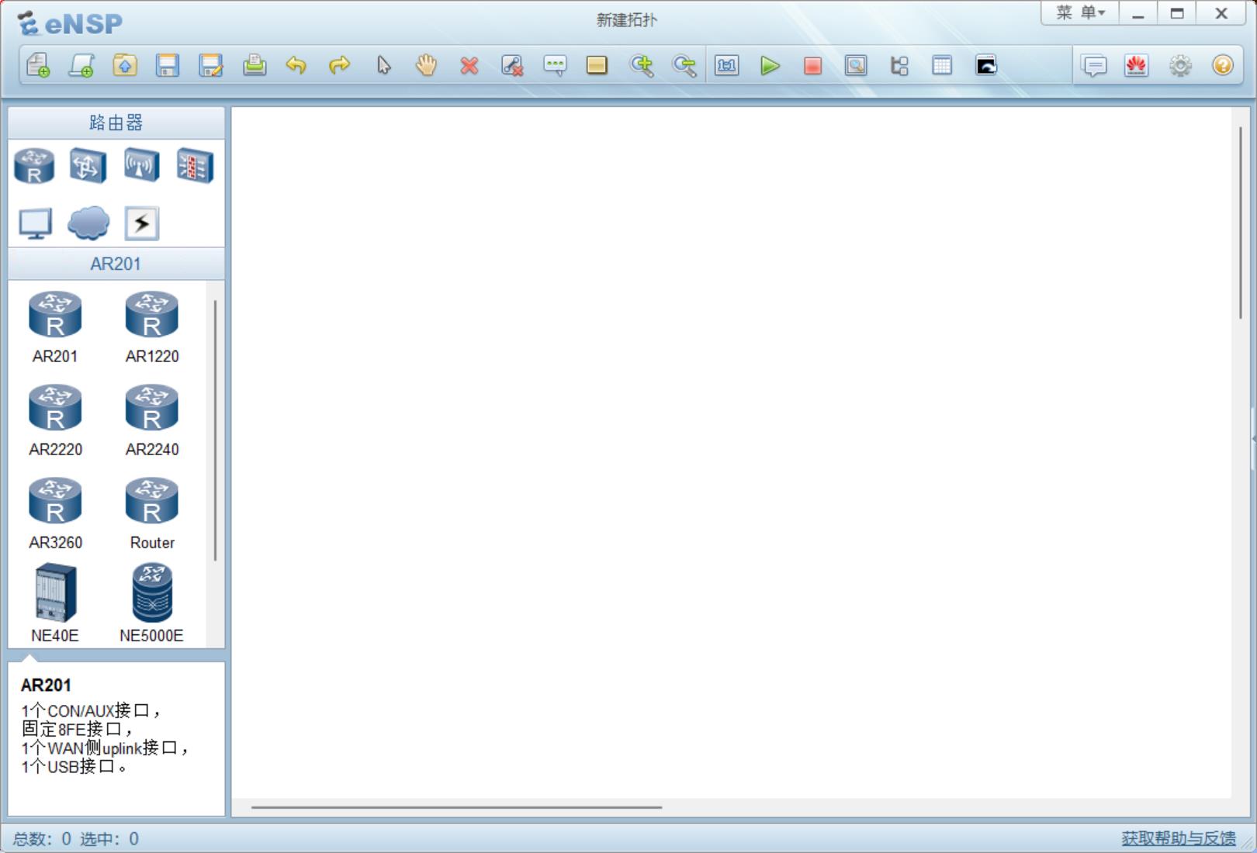Click the Save As toolbar icon
This screenshot has height=853, width=1257.
point(210,65)
